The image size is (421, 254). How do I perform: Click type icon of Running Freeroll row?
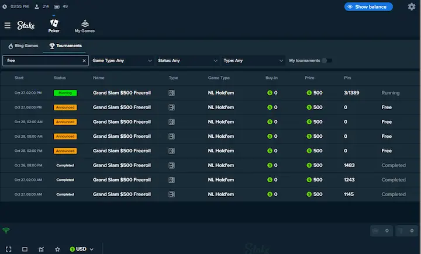(x=171, y=93)
